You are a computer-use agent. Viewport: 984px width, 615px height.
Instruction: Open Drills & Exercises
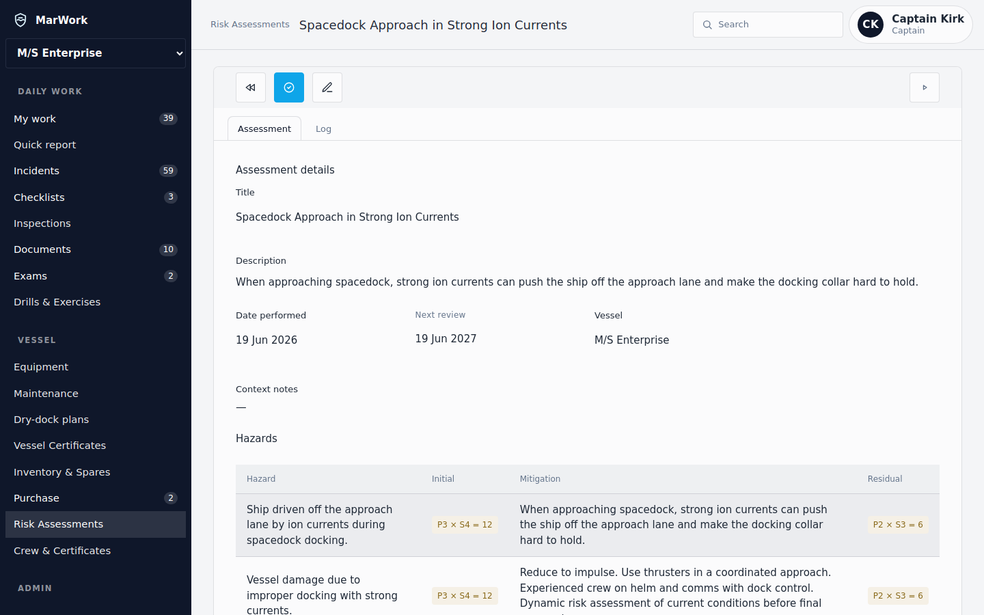(96, 302)
